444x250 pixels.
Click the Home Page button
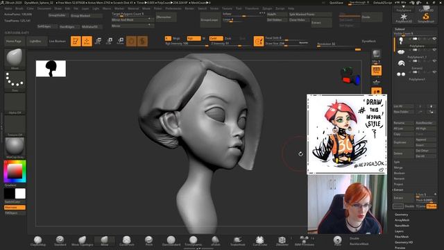tap(14, 41)
